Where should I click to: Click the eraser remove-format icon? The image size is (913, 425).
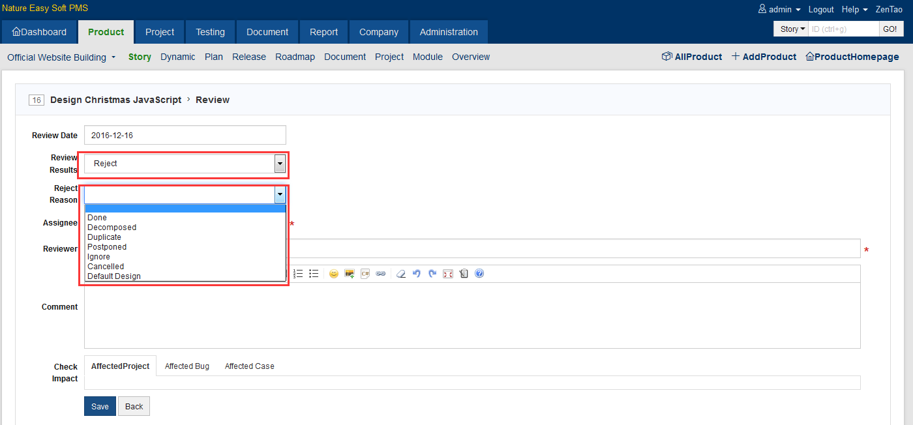[401, 274]
